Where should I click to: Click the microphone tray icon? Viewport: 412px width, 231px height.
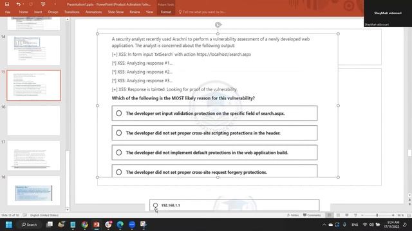click(344, 225)
